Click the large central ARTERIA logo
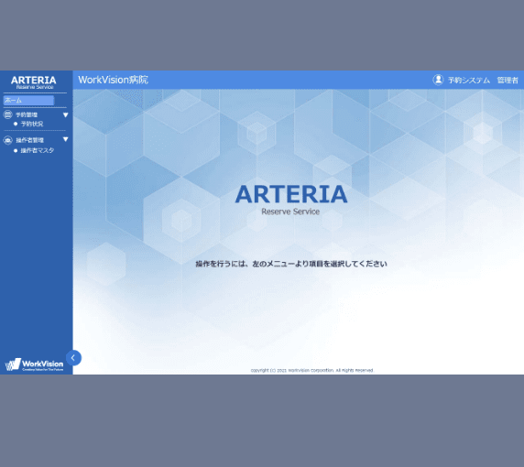This screenshot has width=524, height=467. click(x=291, y=200)
